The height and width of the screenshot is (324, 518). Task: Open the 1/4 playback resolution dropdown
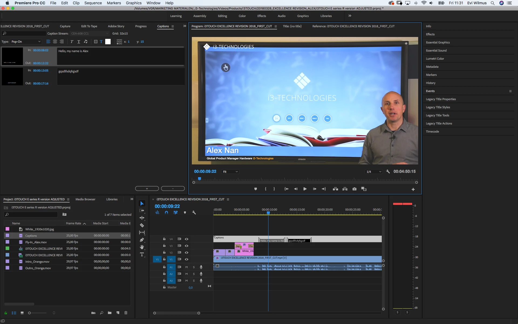pyautogui.click(x=374, y=172)
